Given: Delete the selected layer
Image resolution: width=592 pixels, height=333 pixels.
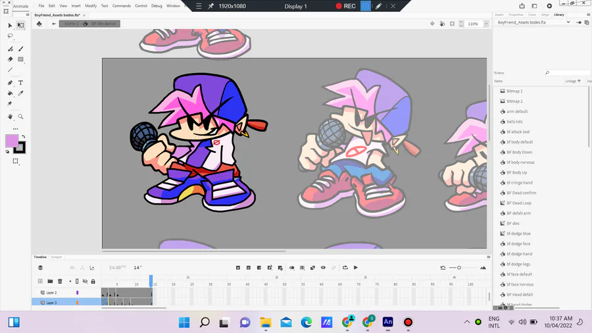Looking at the screenshot, I should click(x=60, y=281).
